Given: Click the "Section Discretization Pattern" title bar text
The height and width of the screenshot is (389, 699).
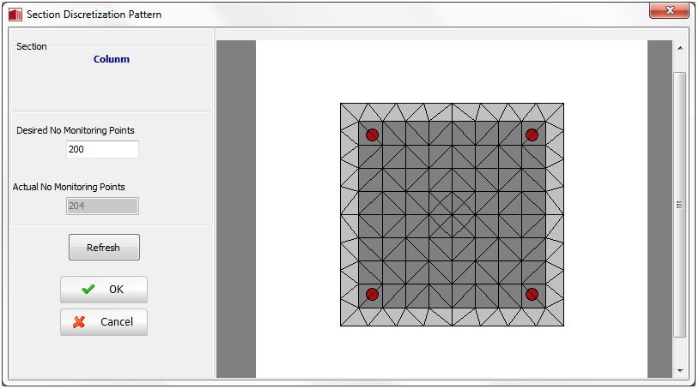Looking at the screenshot, I should click(x=94, y=15).
